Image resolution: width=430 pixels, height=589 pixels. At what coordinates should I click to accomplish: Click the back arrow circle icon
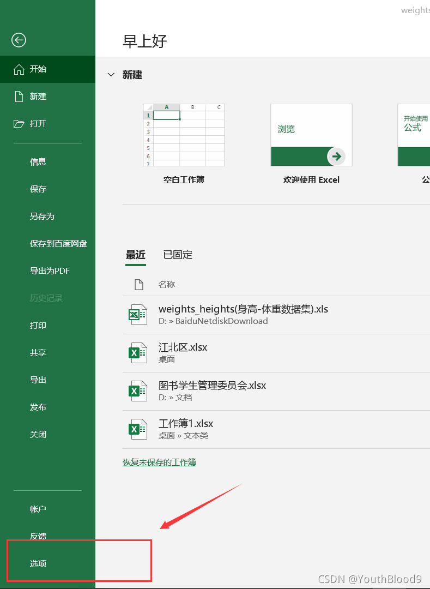19,40
